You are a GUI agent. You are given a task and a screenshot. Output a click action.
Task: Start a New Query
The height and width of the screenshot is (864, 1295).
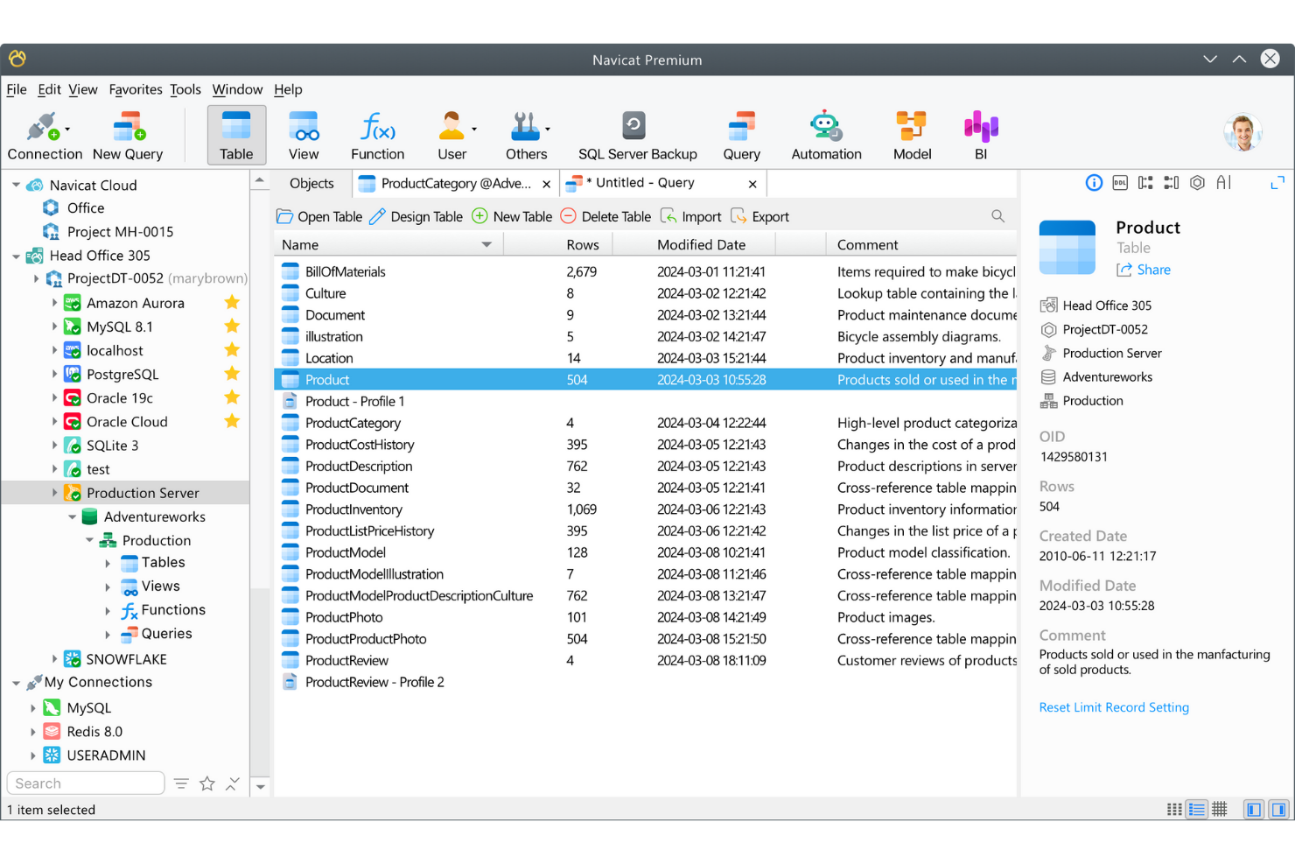pos(128,134)
